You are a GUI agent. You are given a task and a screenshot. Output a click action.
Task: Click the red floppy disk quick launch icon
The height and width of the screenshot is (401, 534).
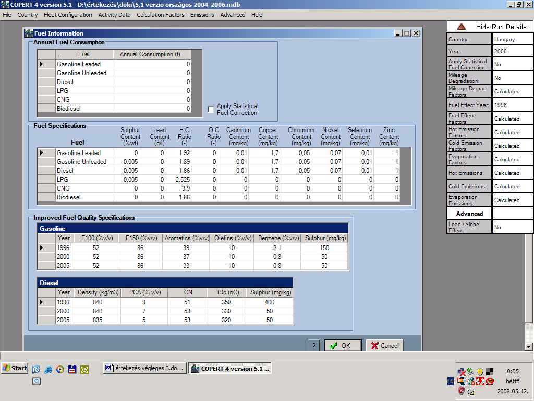pyautogui.click(x=72, y=369)
